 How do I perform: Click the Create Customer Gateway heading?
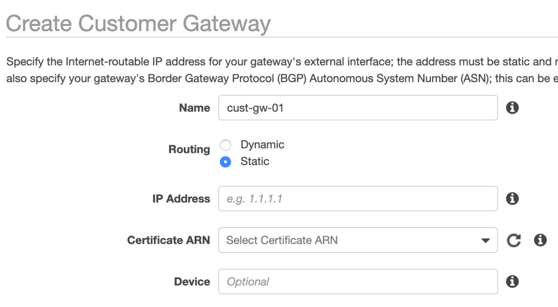click(x=137, y=24)
